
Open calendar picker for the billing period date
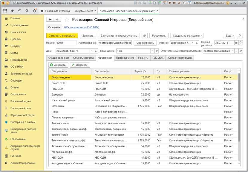tap(237, 43)
